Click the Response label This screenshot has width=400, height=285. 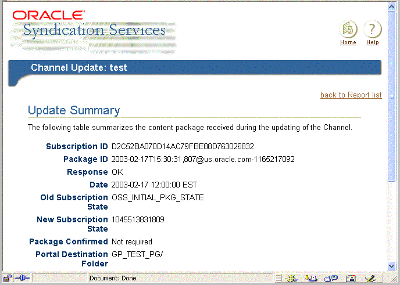87,172
